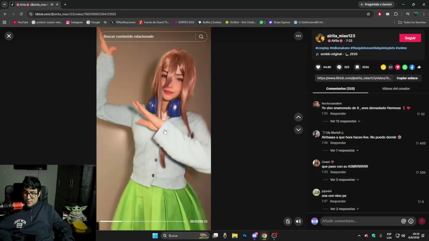Expand Ver 12 respuestas under hectorzanabre

(345, 121)
